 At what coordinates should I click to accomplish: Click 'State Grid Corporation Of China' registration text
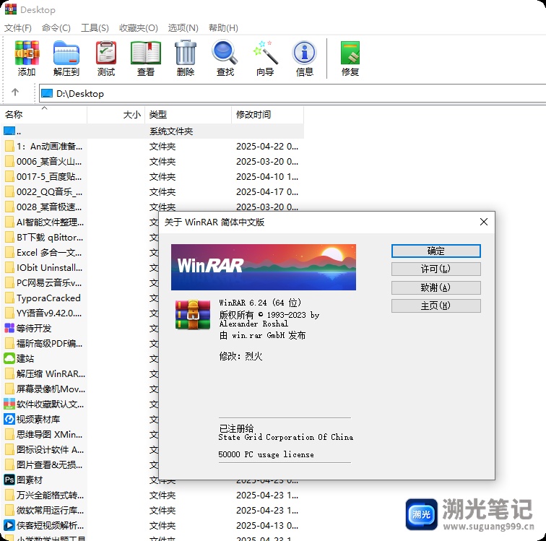(x=286, y=437)
